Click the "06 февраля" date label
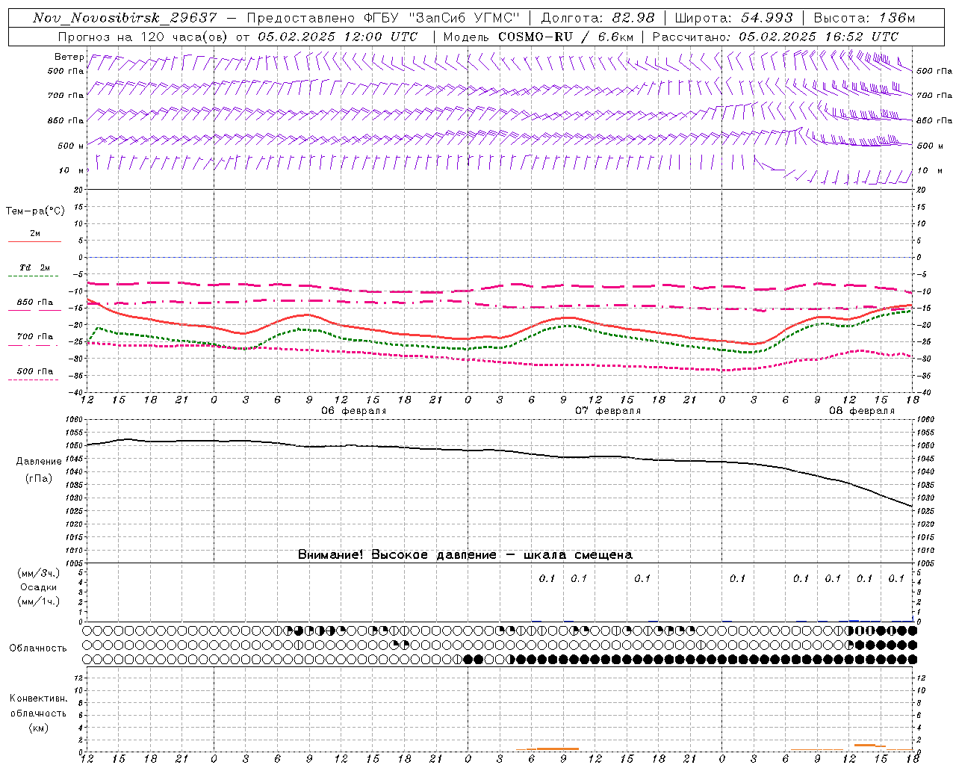 click(x=354, y=411)
